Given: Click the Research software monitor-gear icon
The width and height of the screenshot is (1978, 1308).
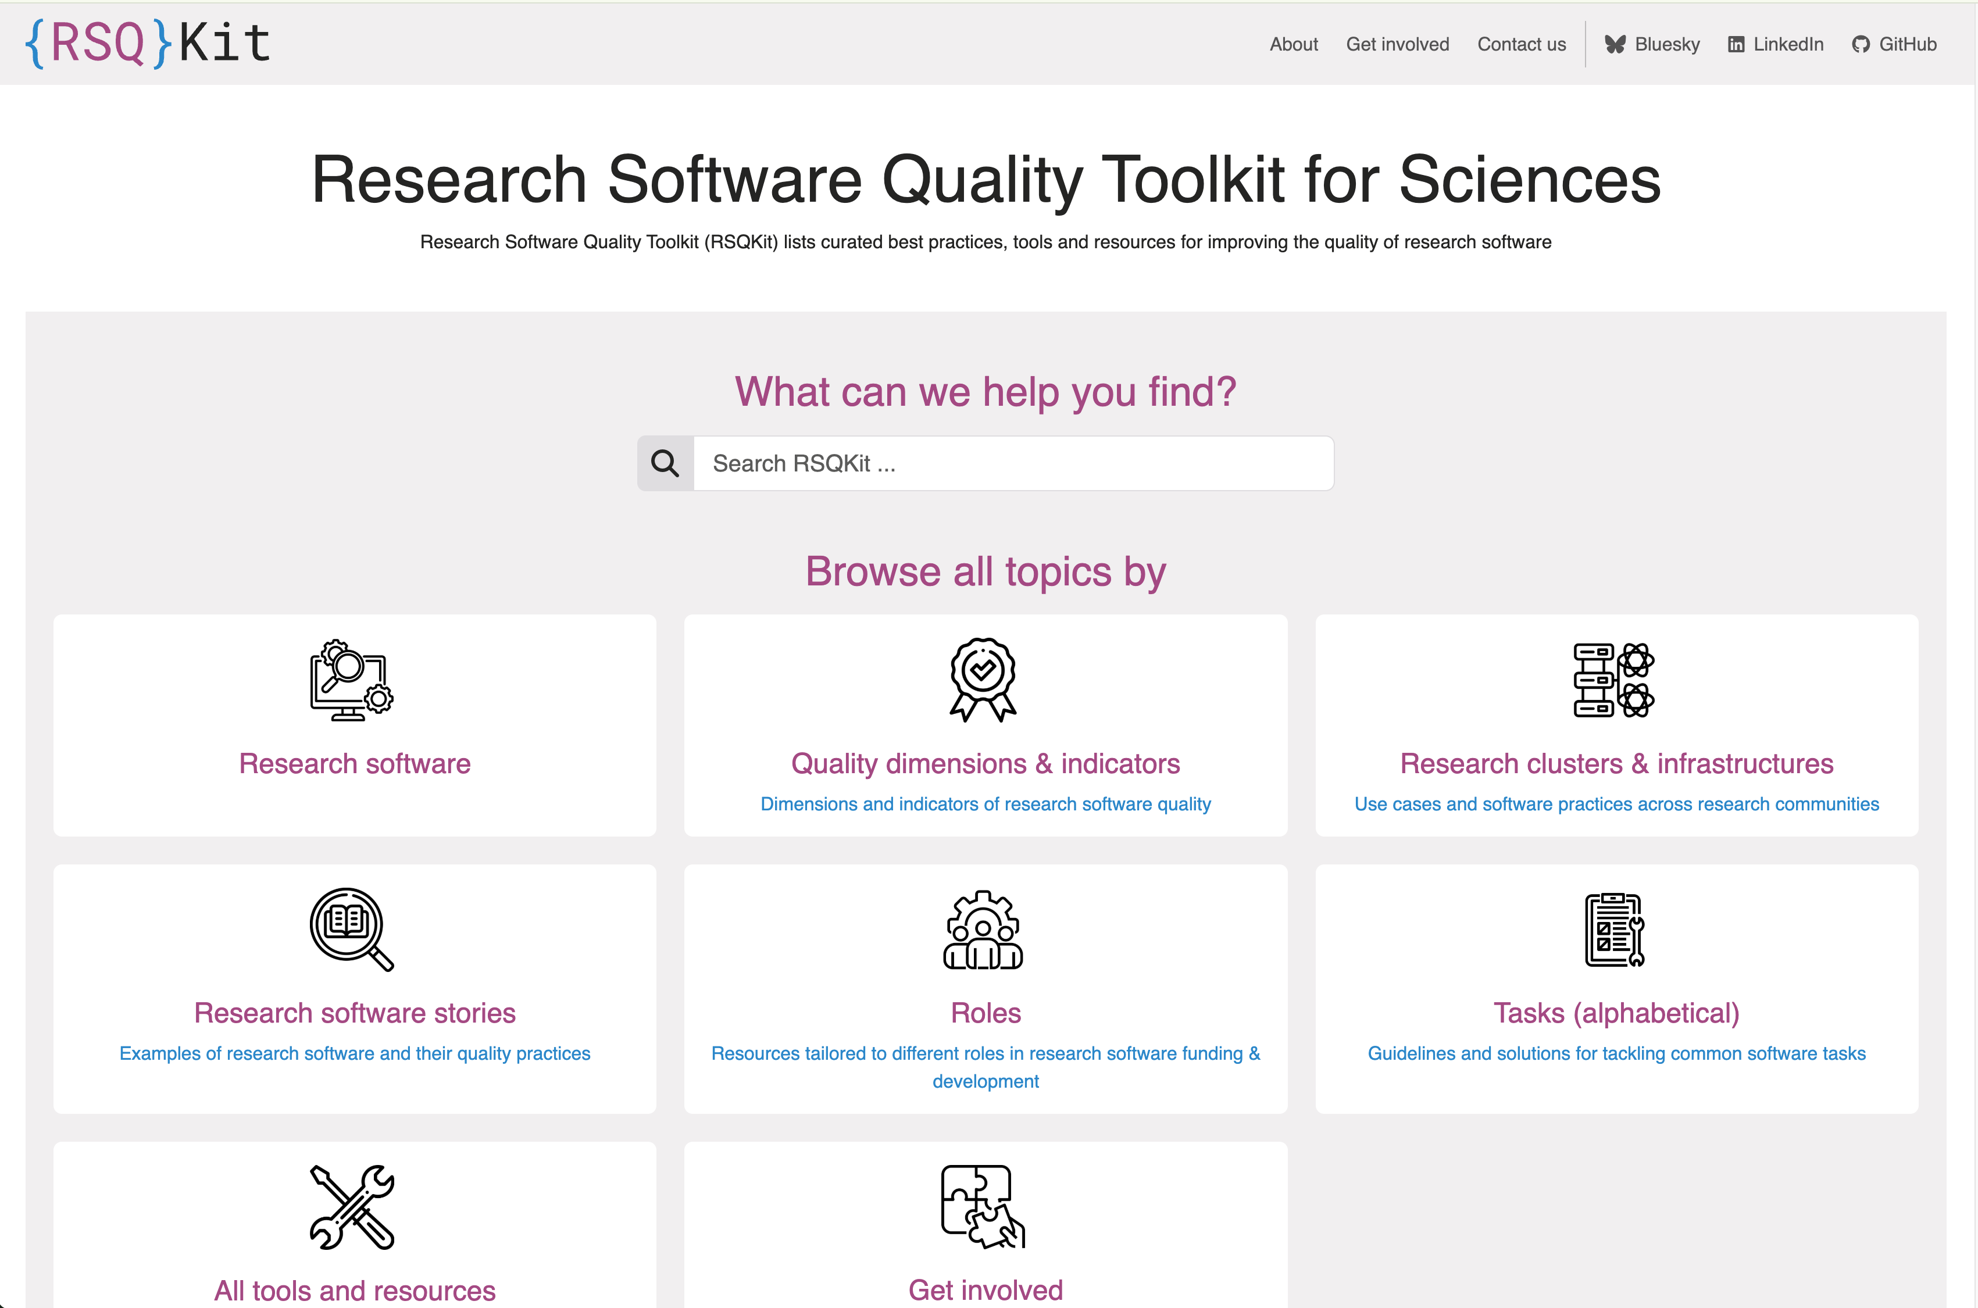Looking at the screenshot, I should [x=351, y=680].
